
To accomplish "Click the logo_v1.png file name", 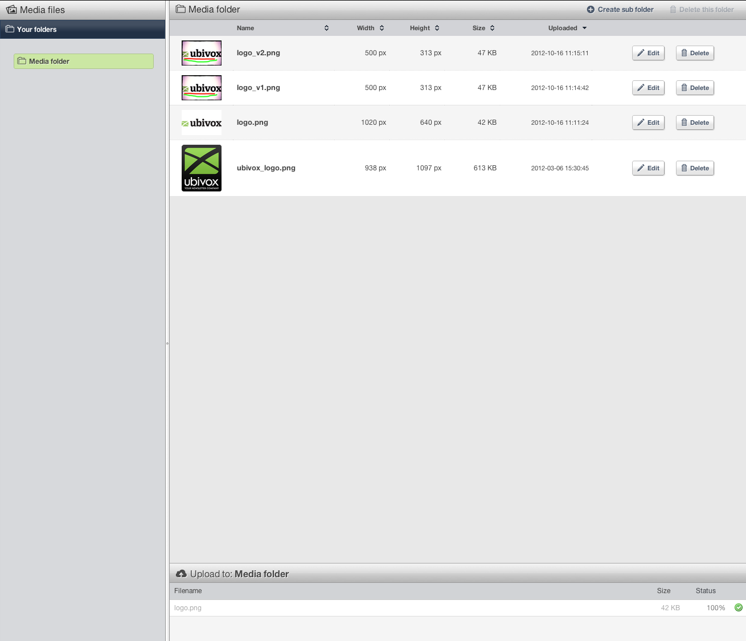I will click(x=259, y=88).
